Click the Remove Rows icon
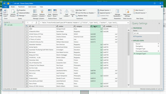 [55, 13]
